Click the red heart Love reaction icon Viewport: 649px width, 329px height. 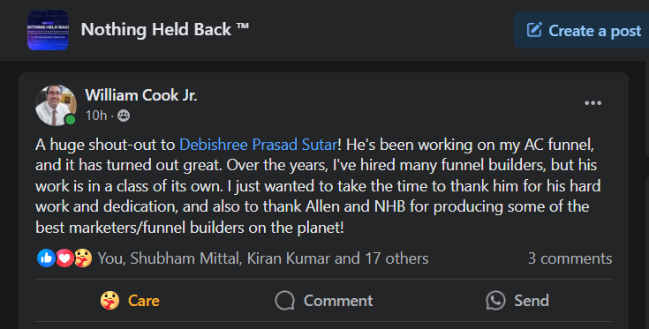tap(64, 258)
